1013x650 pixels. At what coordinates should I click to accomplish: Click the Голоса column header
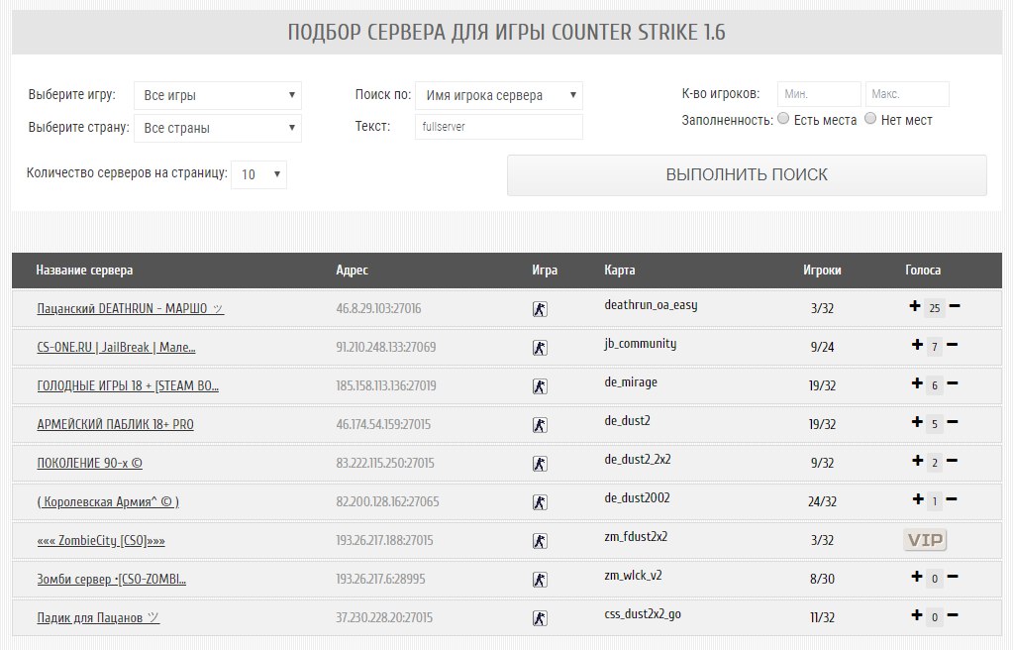coord(923,271)
